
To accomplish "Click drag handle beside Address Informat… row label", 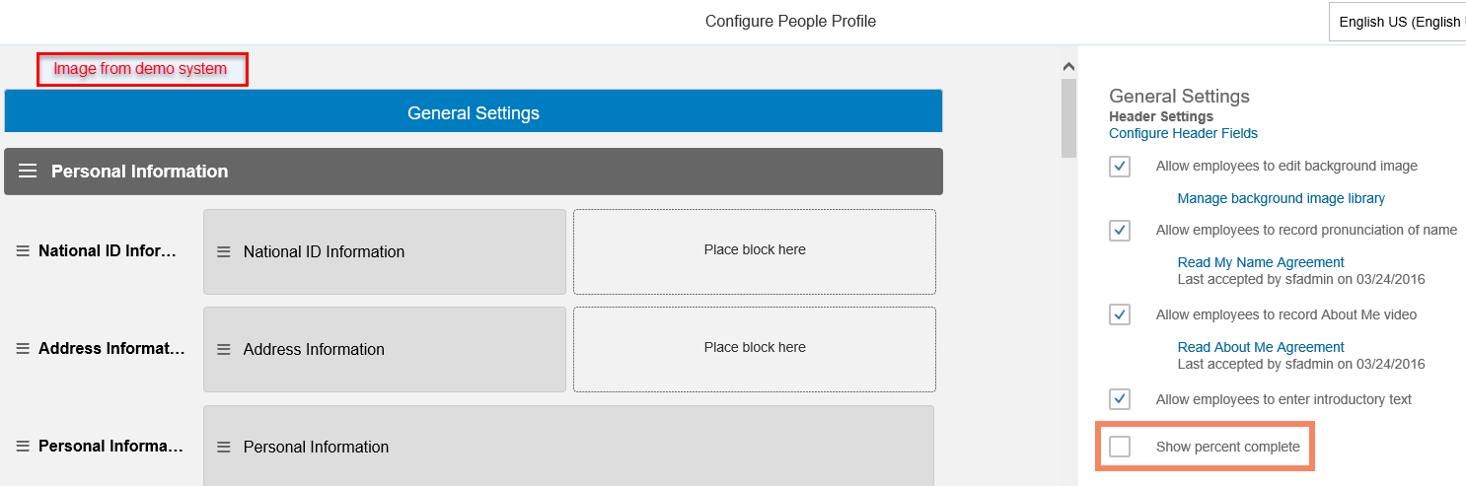I will click(23, 349).
